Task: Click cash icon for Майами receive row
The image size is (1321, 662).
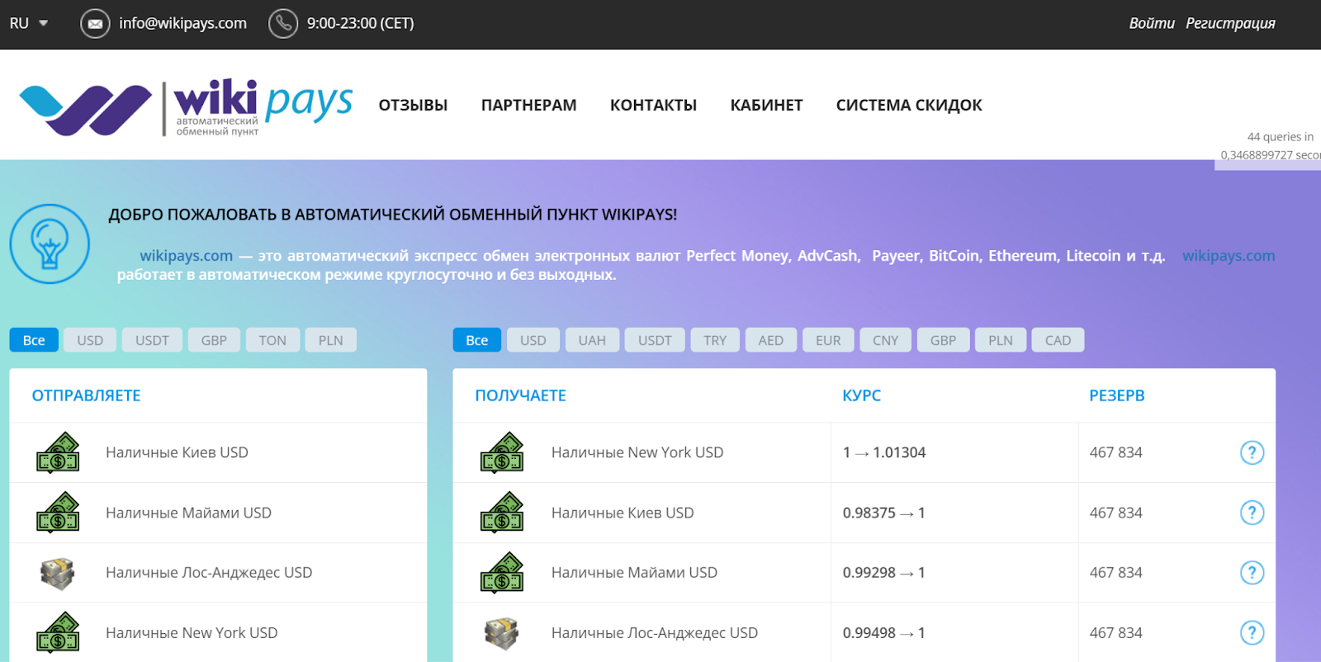Action: pyautogui.click(x=502, y=573)
